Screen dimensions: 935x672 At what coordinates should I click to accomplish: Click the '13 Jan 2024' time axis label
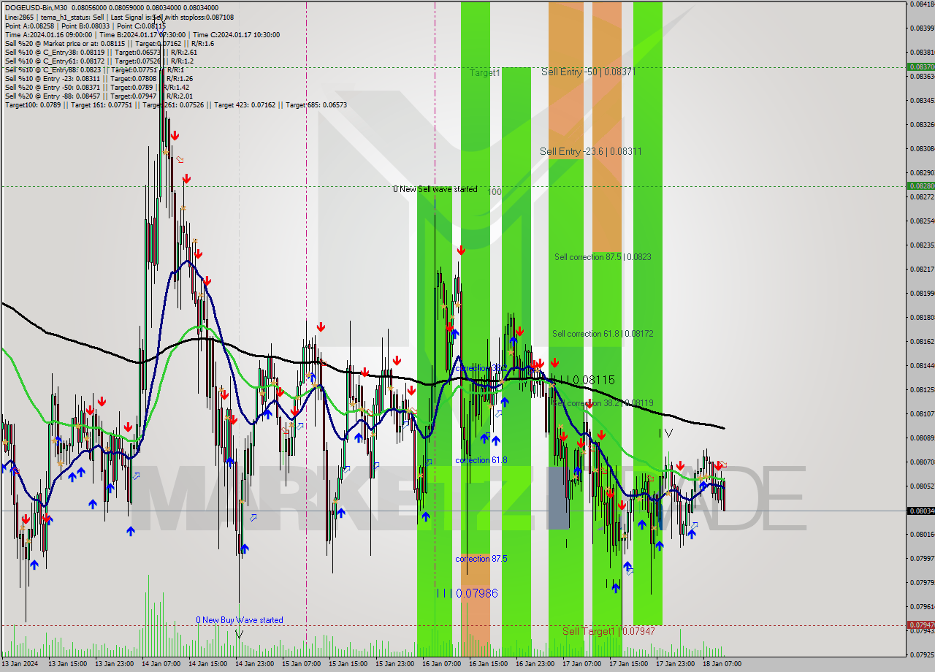click(x=20, y=664)
